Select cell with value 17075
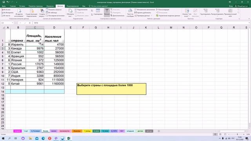Screen dimensions: 251x141 click(35, 64)
